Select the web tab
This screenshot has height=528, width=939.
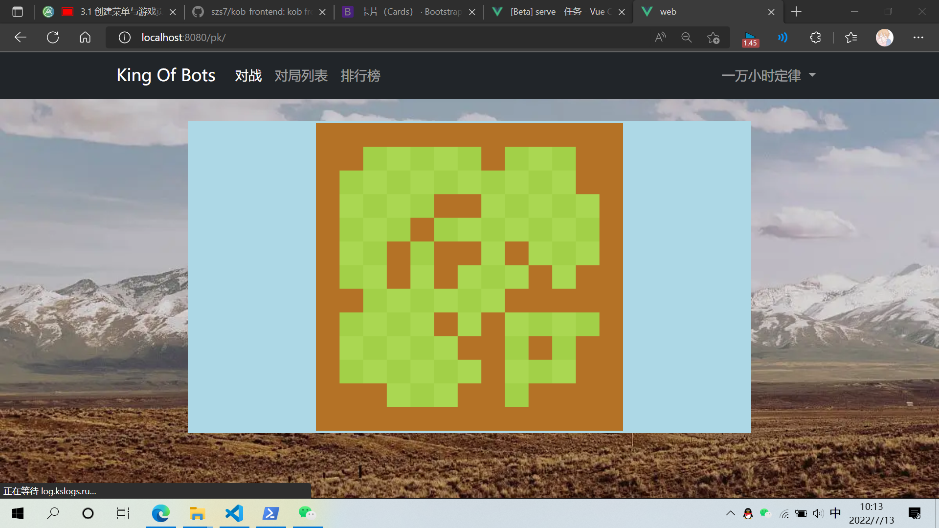[708, 12]
